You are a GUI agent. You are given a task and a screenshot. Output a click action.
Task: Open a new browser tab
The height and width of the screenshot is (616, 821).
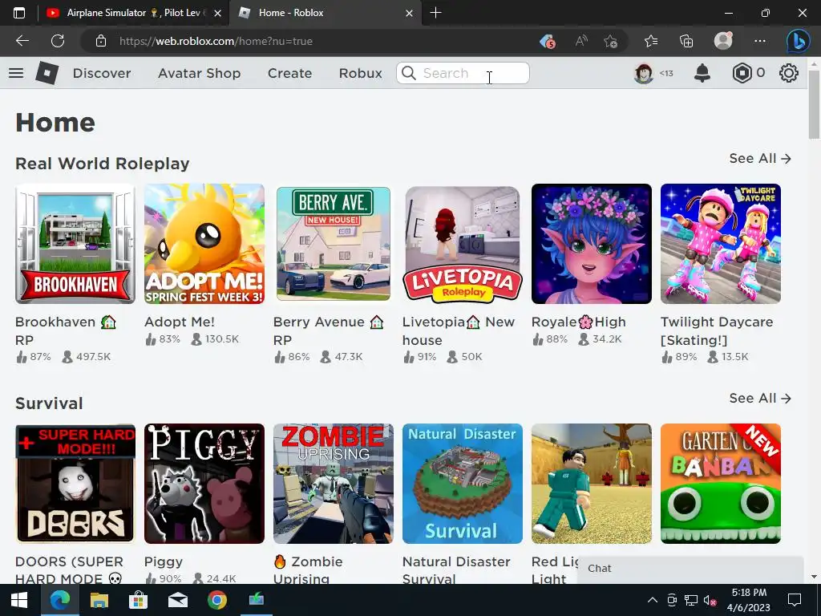pos(435,13)
